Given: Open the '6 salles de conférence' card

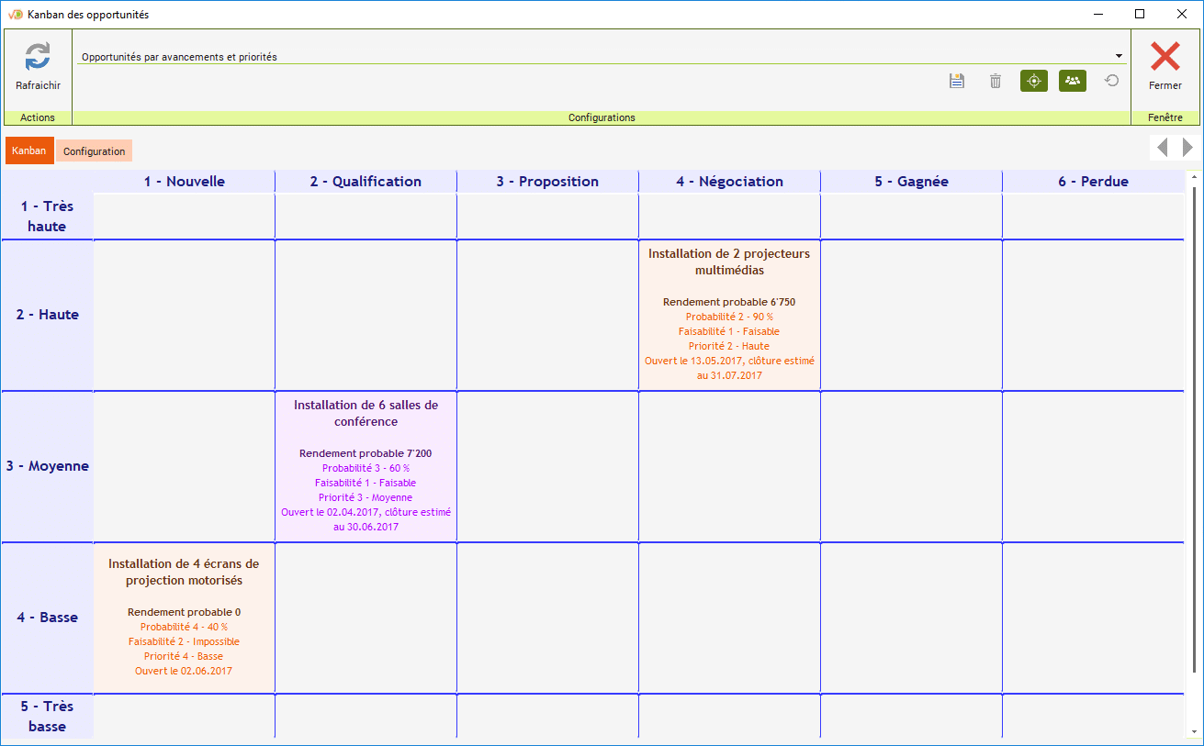Looking at the screenshot, I should [x=366, y=465].
